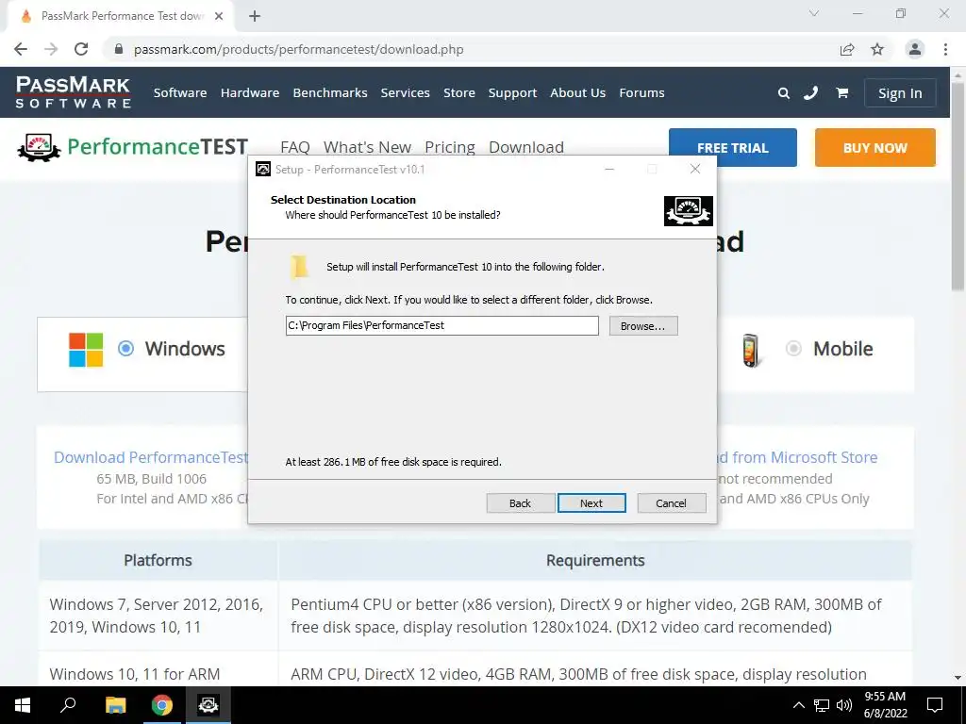966x724 pixels.
Task: Click the page vertical scrollbar thumb
Action: click(958, 185)
